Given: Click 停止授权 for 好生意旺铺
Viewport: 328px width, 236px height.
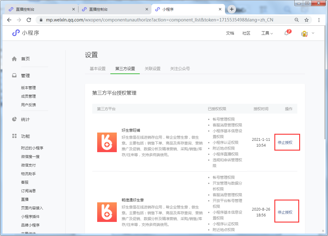Looking at the screenshot, I should [x=285, y=143].
